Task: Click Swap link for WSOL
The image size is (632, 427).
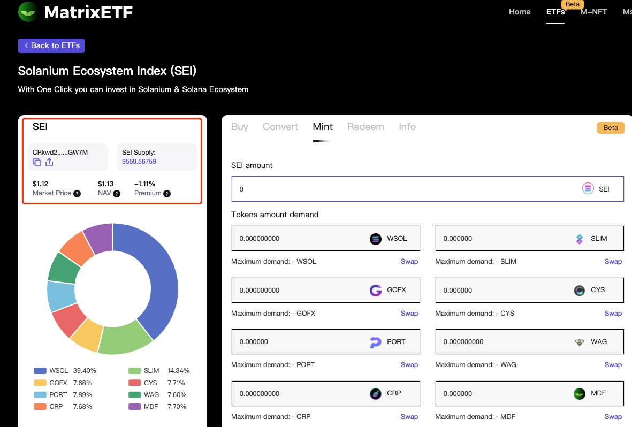Action: [409, 261]
